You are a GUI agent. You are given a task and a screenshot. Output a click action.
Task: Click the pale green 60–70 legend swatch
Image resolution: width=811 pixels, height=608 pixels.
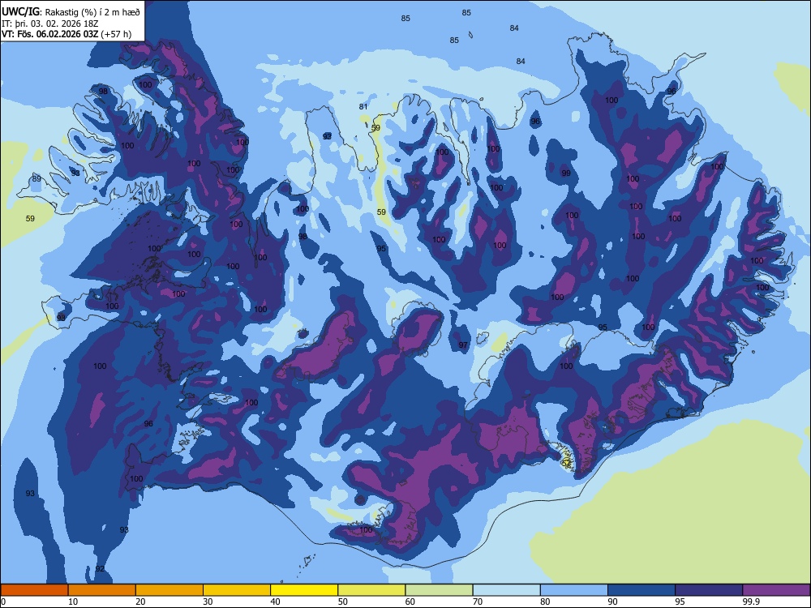439,590
